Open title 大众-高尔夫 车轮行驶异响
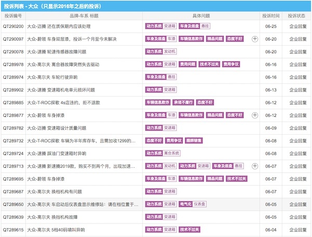The image size is (312, 237). (x=53, y=77)
